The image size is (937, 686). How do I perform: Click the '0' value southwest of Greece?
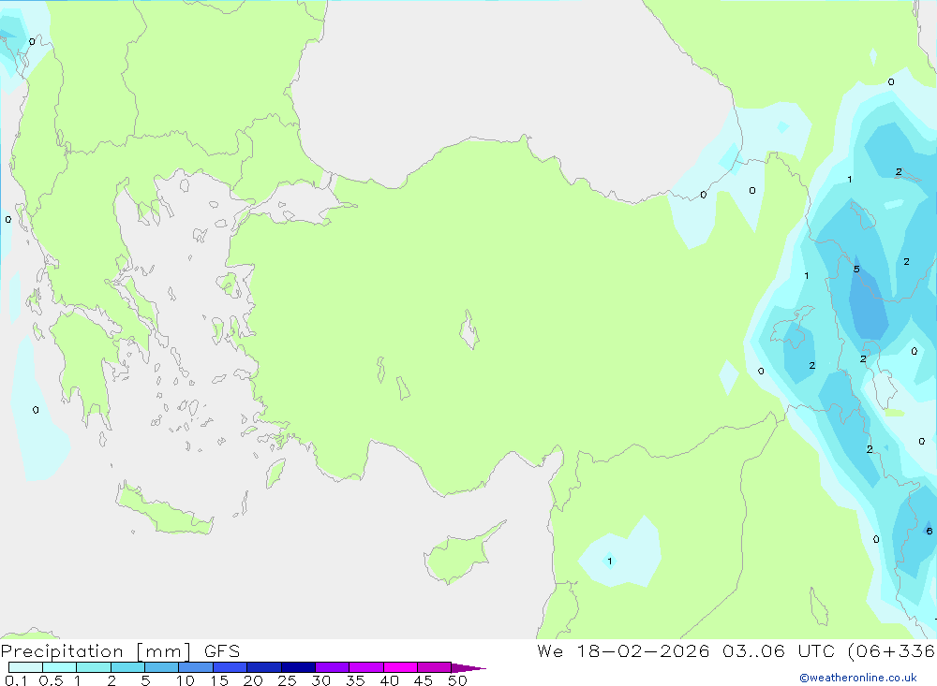coord(36,410)
